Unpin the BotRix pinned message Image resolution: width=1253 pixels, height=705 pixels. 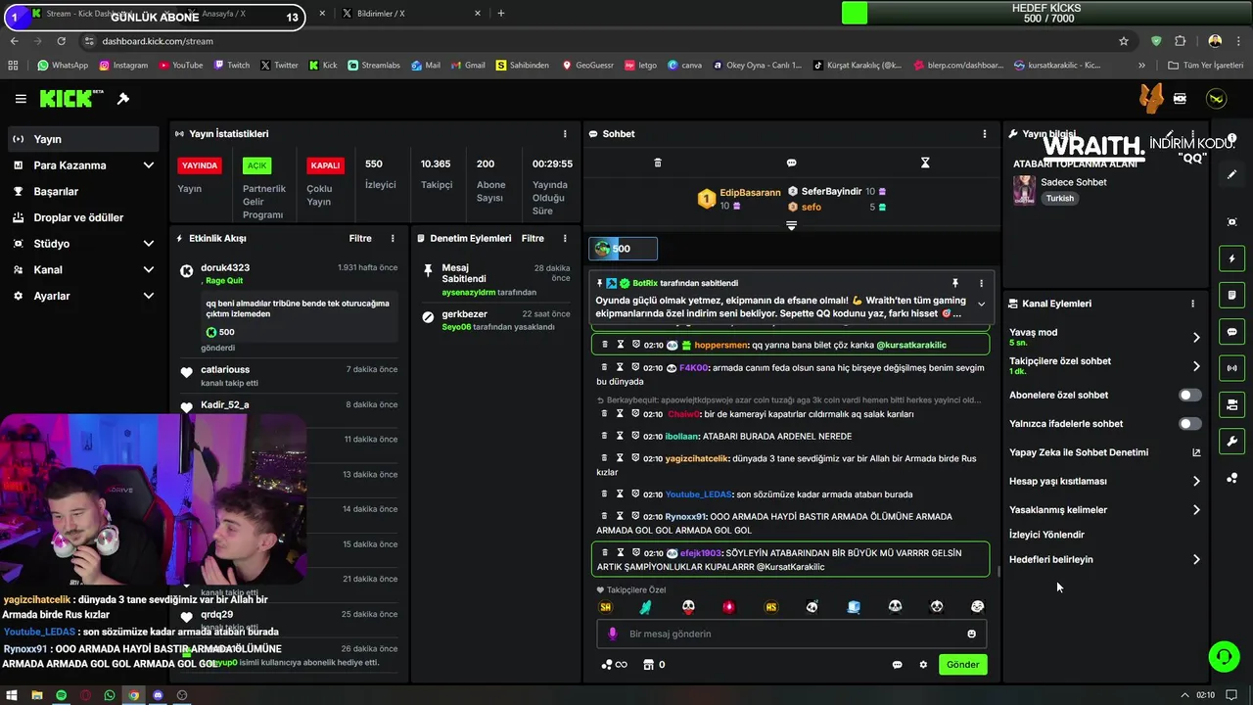click(955, 283)
